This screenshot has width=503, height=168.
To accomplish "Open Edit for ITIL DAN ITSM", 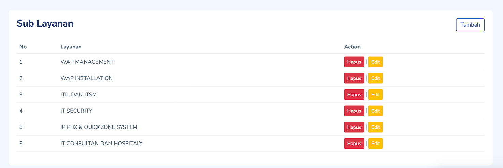I will [375, 95].
